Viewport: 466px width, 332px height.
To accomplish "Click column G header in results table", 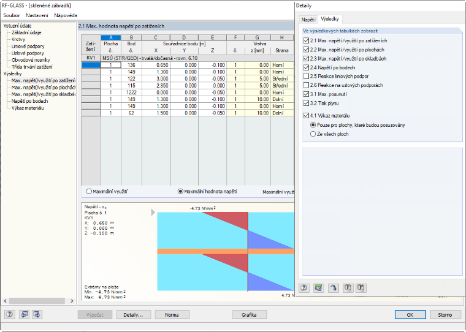I will 258,37.
